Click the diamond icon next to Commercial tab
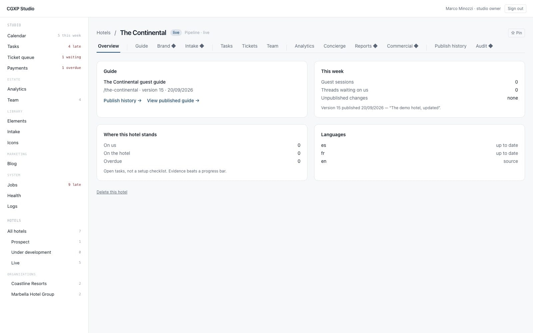This screenshot has height=333, width=533. pyautogui.click(x=416, y=46)
